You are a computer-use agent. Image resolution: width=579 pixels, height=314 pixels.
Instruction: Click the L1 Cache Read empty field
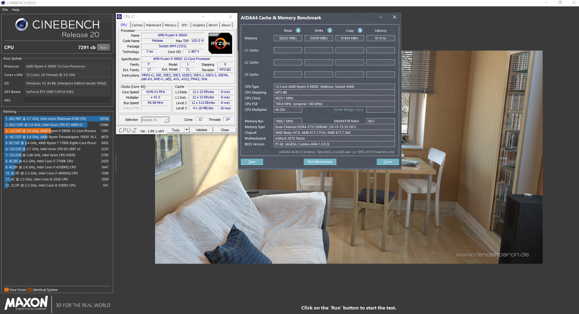point(288,50)
